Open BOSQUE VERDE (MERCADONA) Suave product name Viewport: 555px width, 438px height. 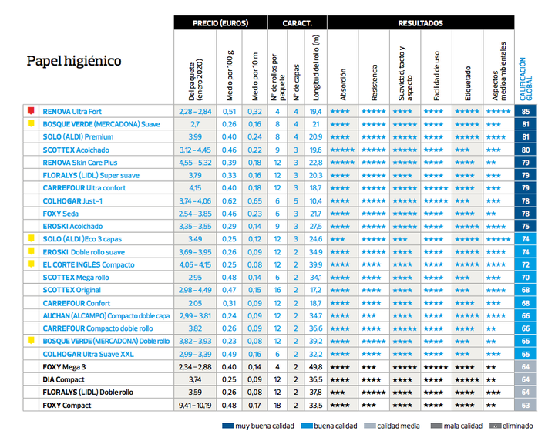click(101, 124)
